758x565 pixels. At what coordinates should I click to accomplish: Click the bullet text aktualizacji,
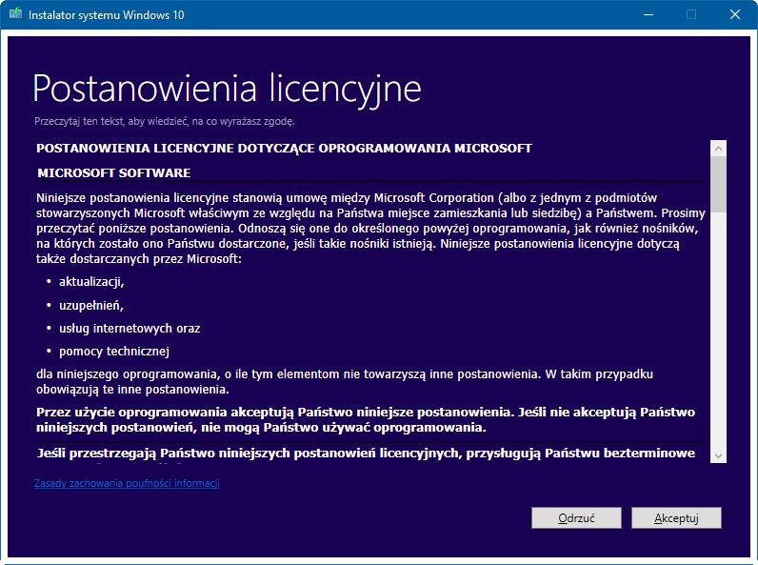point(91,282)
